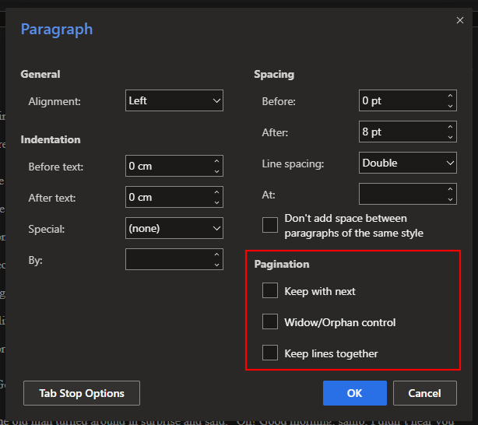
Task: Decrease the spacing Before value
Action: [450, 106]
